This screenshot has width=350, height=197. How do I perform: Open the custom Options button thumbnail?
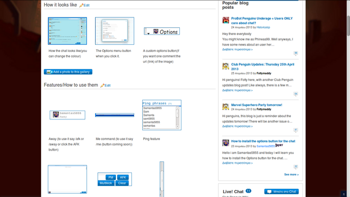click(x=162, y=31)
